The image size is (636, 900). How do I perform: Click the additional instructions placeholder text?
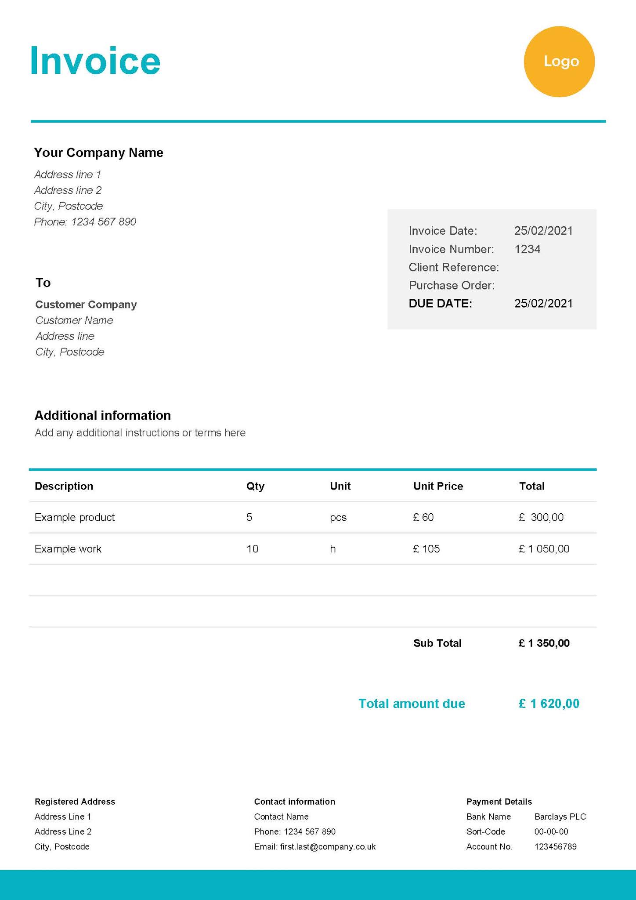140,433
